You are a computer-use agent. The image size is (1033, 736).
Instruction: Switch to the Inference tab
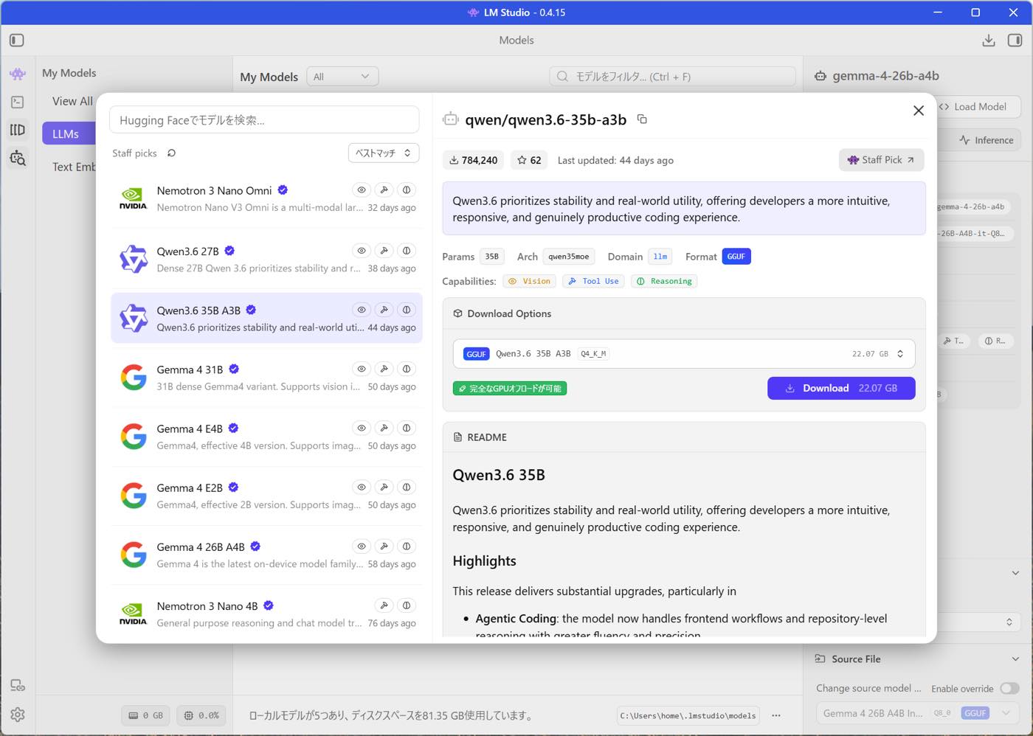987,140
